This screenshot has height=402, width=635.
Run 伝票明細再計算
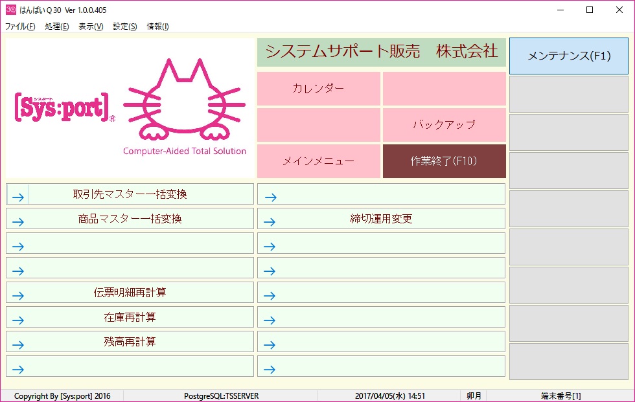tap(130, 293)
